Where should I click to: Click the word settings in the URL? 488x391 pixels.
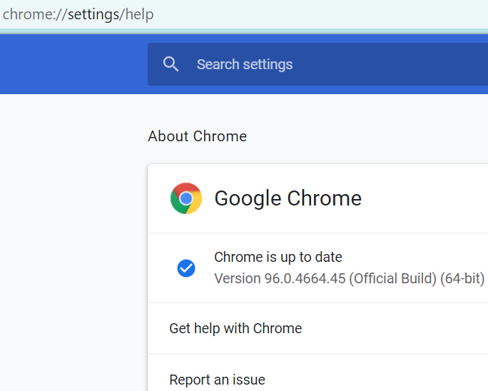94,14
